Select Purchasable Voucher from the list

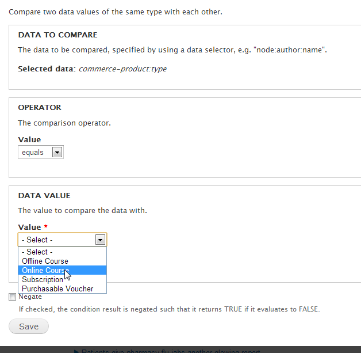tap(57, 289)
